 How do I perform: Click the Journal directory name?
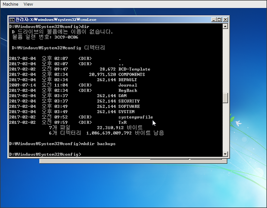pos(128,85)
